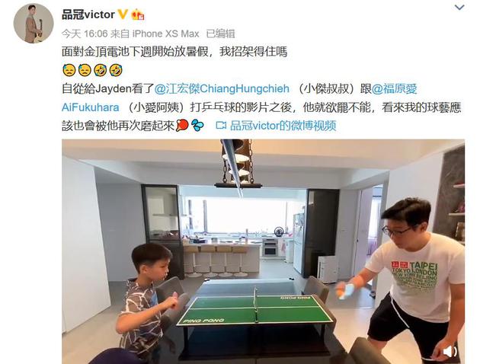Viewport: 480px width, 364px height.
Task: Click the ping pong paddle emoji
Action: coord(182,125)
